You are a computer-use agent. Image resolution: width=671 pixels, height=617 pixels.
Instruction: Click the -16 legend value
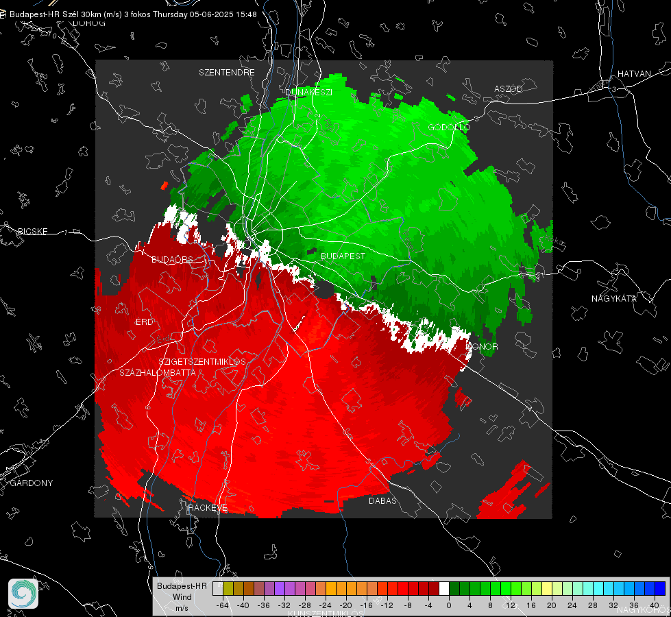click(366, 605)
